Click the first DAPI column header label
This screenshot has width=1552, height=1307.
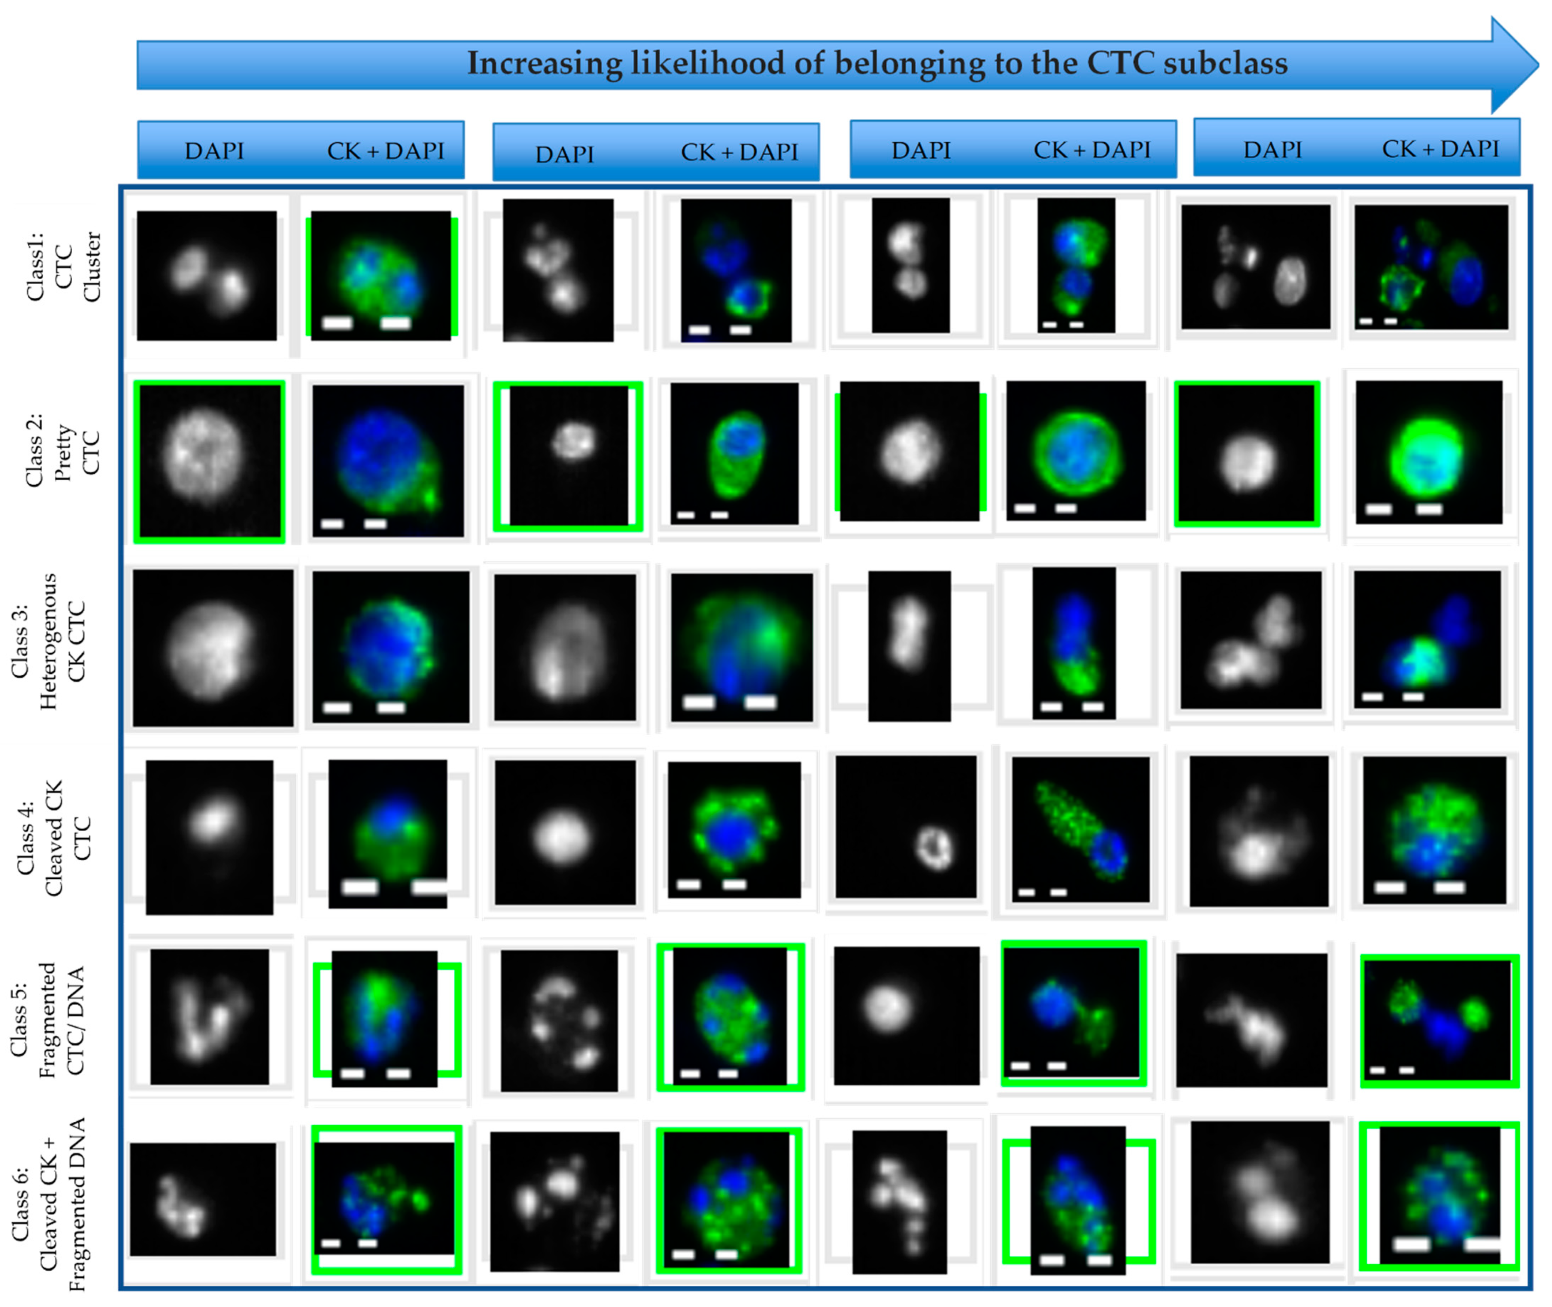pyautogui.click(x=214, y=151)
